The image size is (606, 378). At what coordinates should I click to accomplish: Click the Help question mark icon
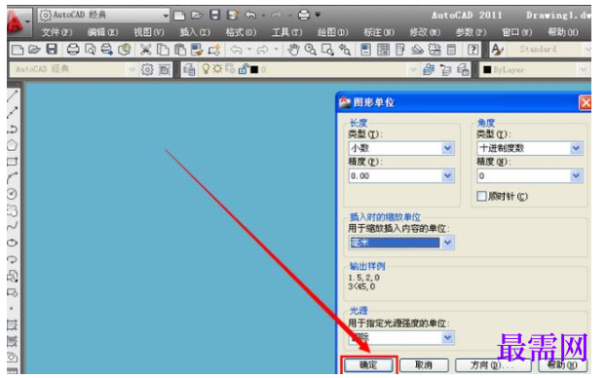pos(473,50)
